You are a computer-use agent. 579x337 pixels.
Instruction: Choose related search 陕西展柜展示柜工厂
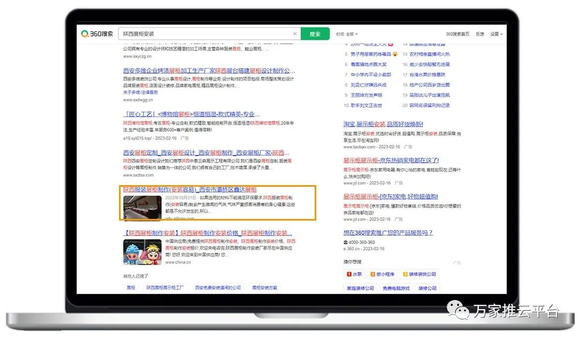point(165,288)
